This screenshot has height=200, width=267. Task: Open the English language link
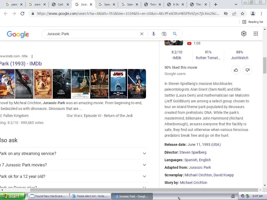tap(205, 160)
